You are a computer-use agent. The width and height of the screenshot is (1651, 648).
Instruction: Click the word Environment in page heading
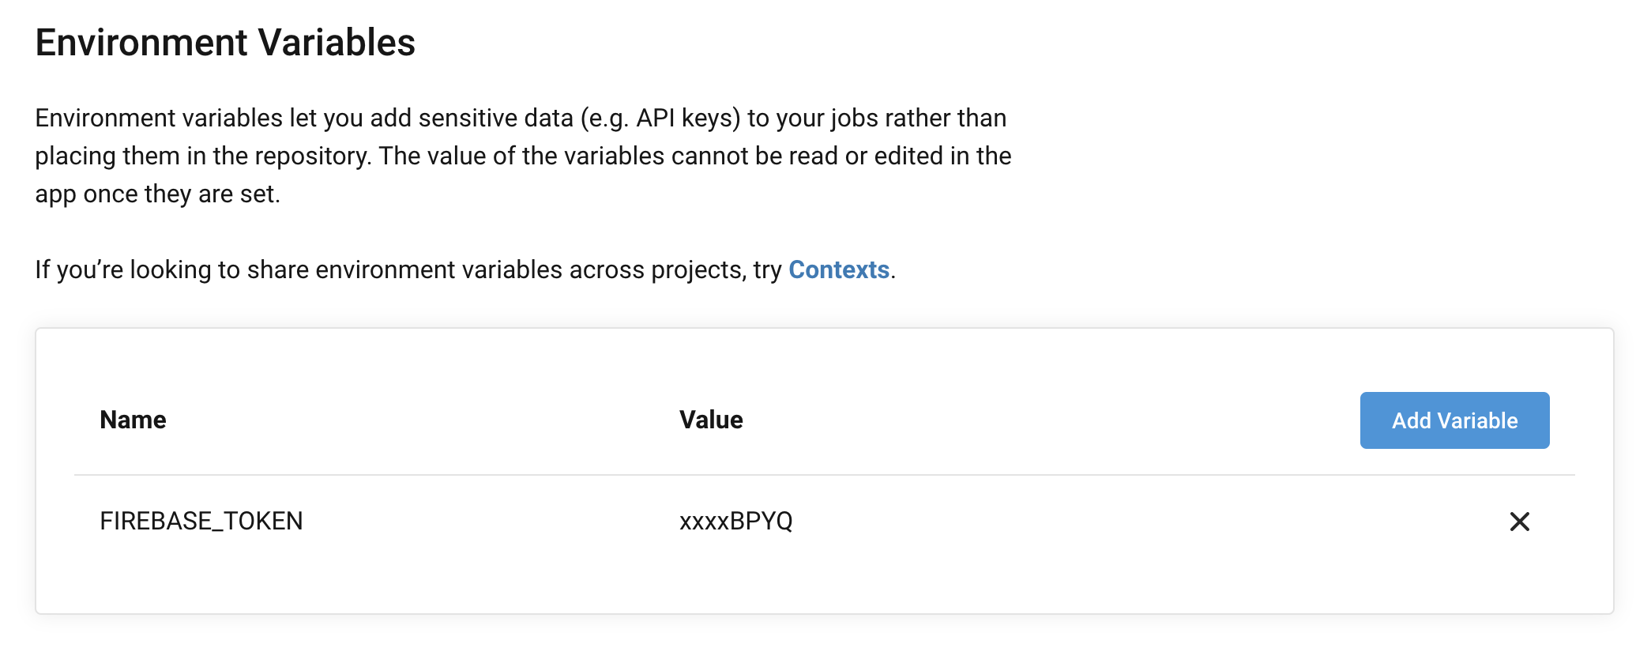pyautogui.click(x=141, y=43)
